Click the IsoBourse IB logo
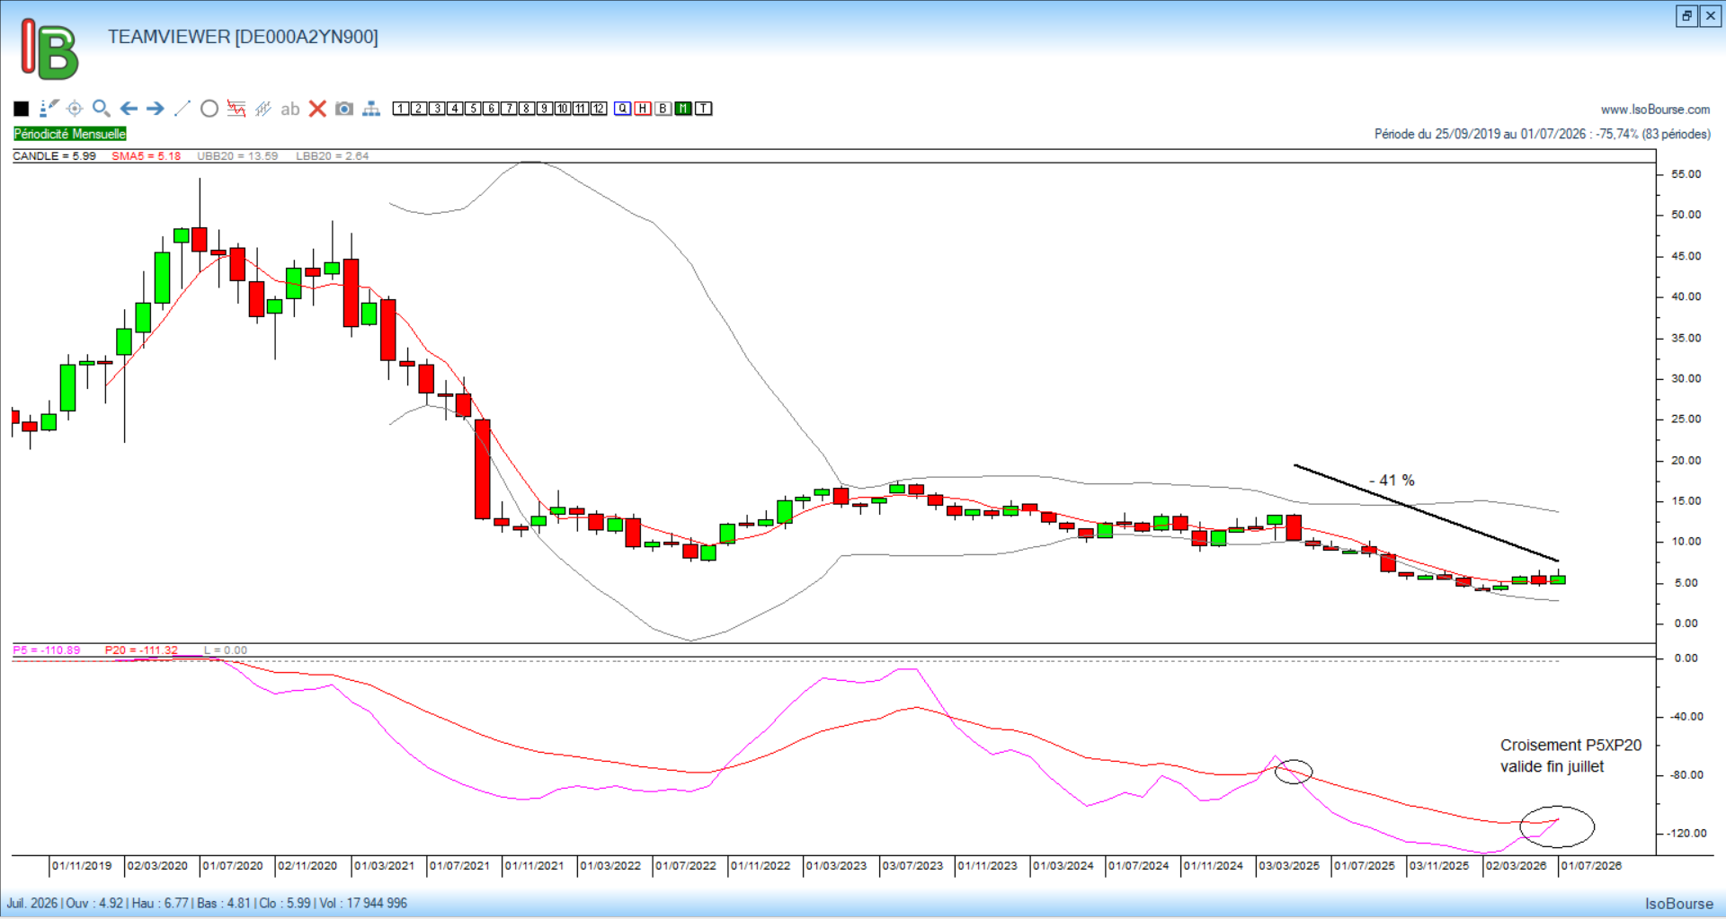Screen dimensions: 1726x919 pos(49,49)
